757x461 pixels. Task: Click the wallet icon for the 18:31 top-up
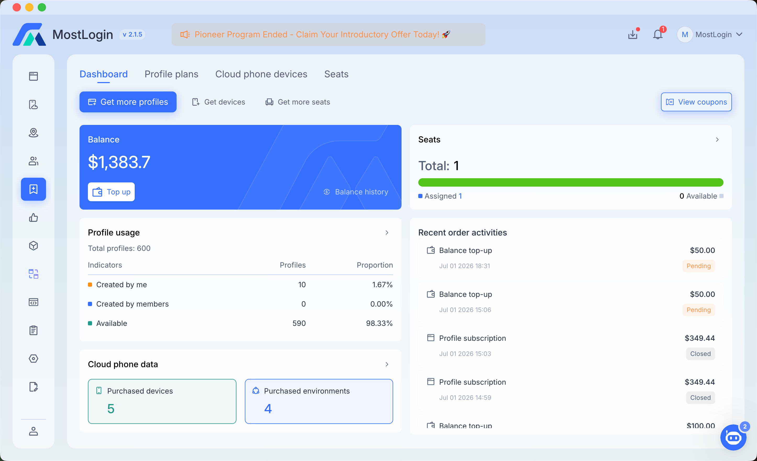(431, 250)
